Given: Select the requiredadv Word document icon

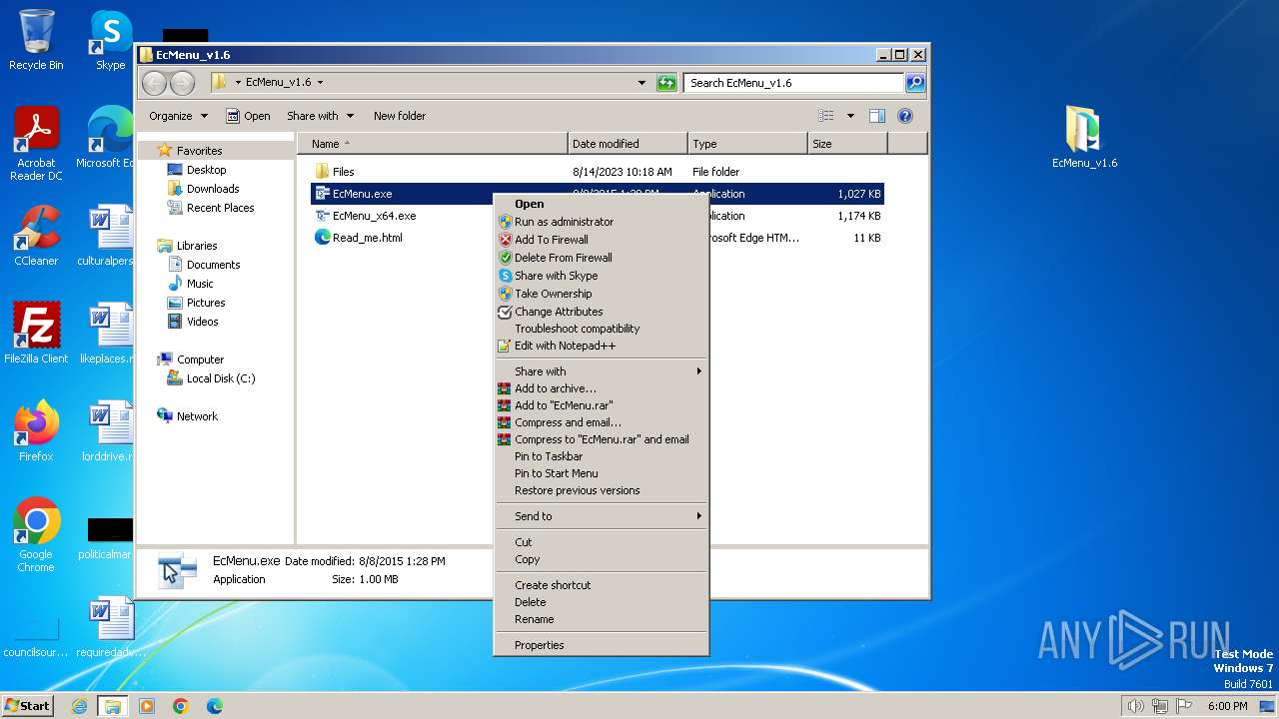Looking at the screenshot, I should point(110,627).
